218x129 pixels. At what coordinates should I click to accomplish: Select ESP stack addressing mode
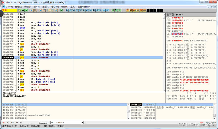click(202, 123)
